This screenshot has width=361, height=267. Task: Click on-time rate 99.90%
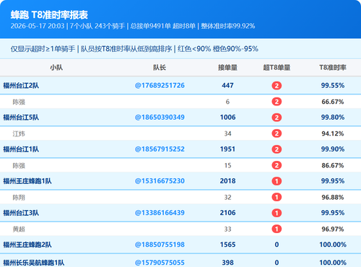(x=333, y=149)
